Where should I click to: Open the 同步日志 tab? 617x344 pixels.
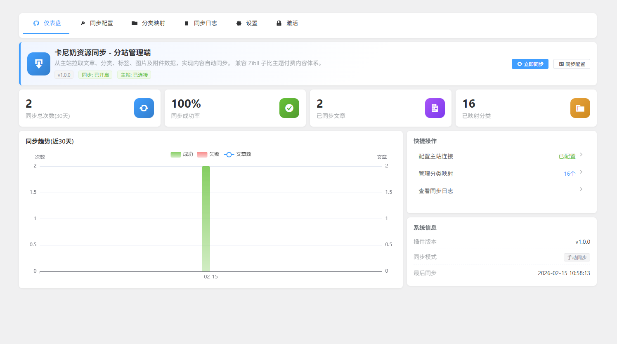pyautogui.click(x=201, y=24)
